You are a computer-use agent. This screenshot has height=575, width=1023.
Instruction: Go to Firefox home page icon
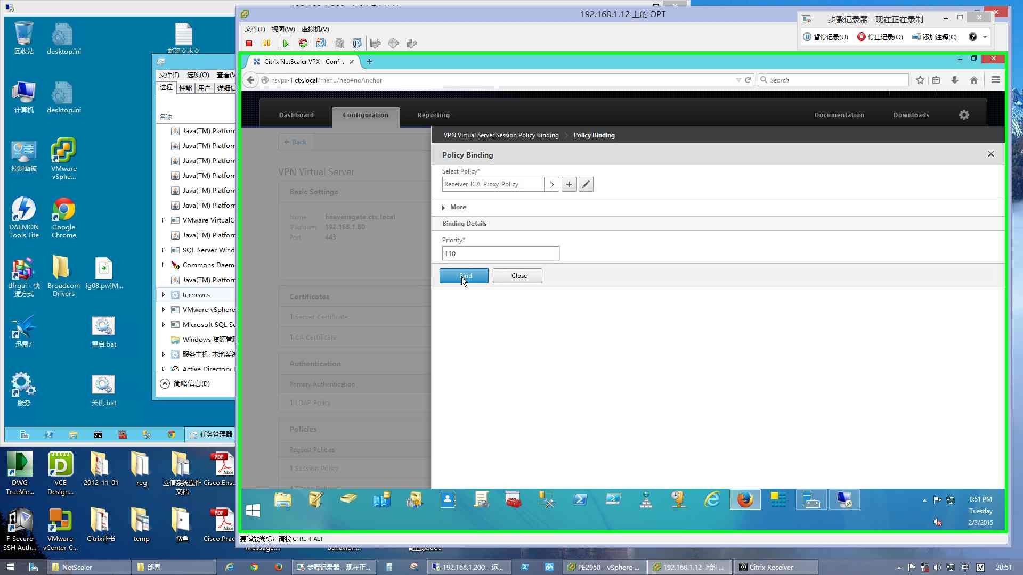[974, 80]
